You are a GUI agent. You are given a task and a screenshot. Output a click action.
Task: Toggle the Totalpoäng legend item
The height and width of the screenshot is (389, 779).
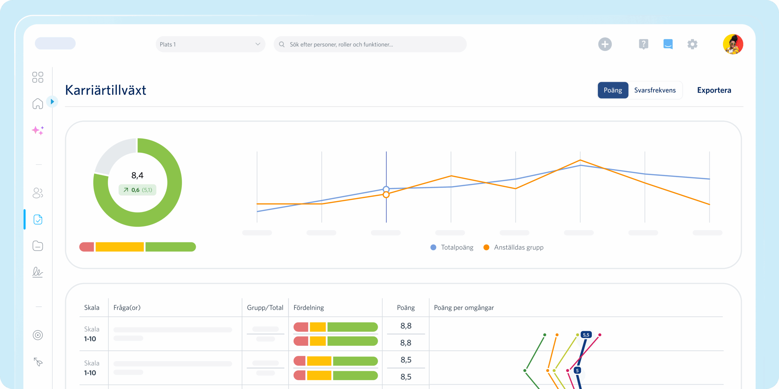[x=452, y=247]
